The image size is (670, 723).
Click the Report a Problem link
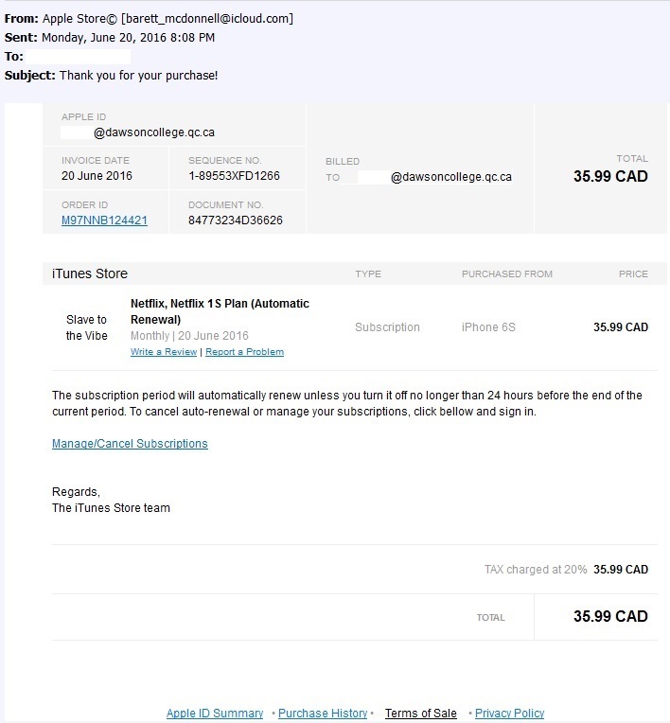[244, 352]
